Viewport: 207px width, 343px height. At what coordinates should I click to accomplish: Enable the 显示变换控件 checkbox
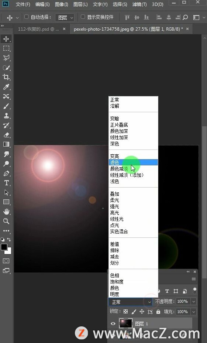[83, 17]
